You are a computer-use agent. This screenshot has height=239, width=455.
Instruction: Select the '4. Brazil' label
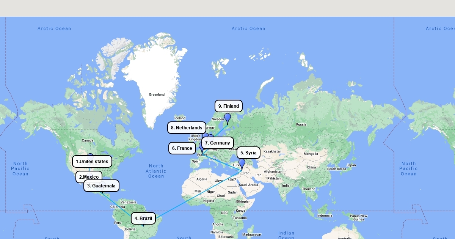point(143,219)
